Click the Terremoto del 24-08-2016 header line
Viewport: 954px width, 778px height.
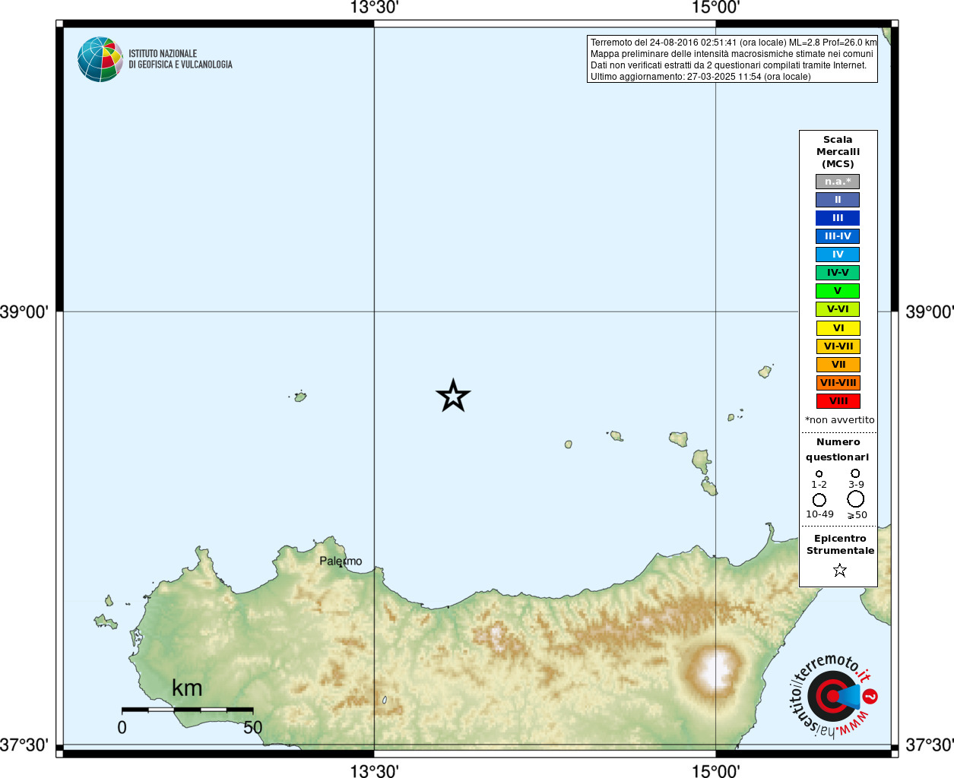pyautogui.click(x=734, y=43)
